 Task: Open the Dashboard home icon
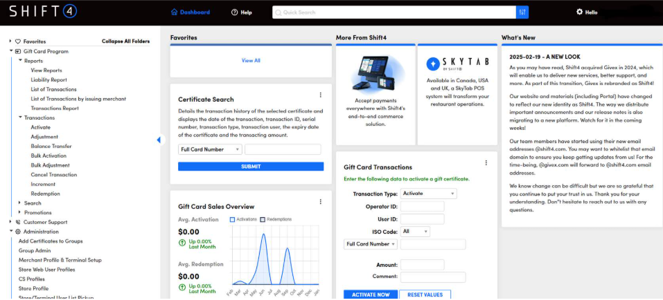[x=175, y=12]
